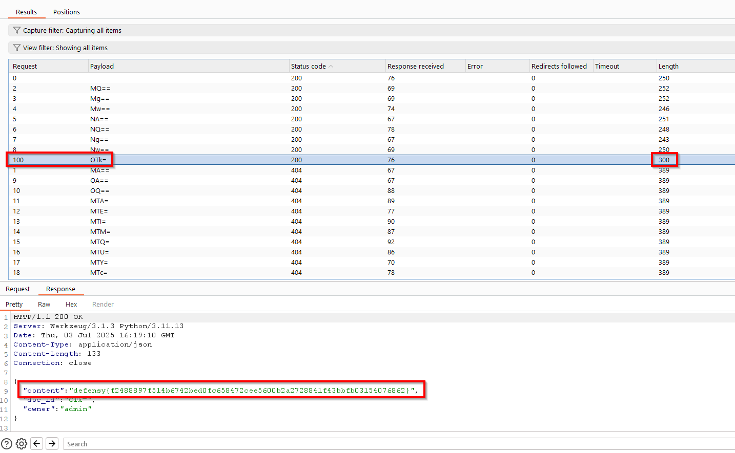Select result row with payload Mg==
The width and height of the screenshot is (735, 453).
click(372, 99)
